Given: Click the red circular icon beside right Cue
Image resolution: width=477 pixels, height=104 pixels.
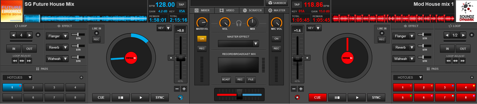Looking at the screenshot, I should pos(297,97).
